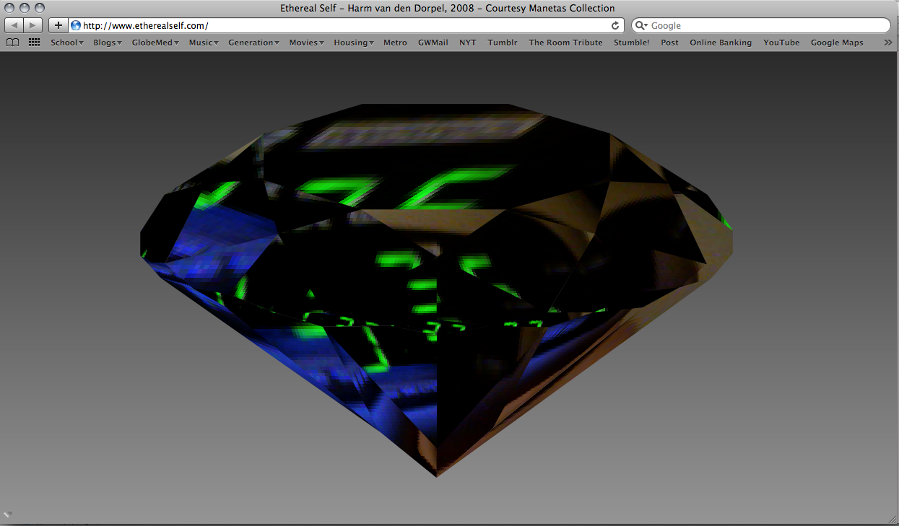The width and height of the screenshot is (899, 526).
Task: Open the Music bookmarks dropdown
Action: pyautogui.click(x=203, y=43)
